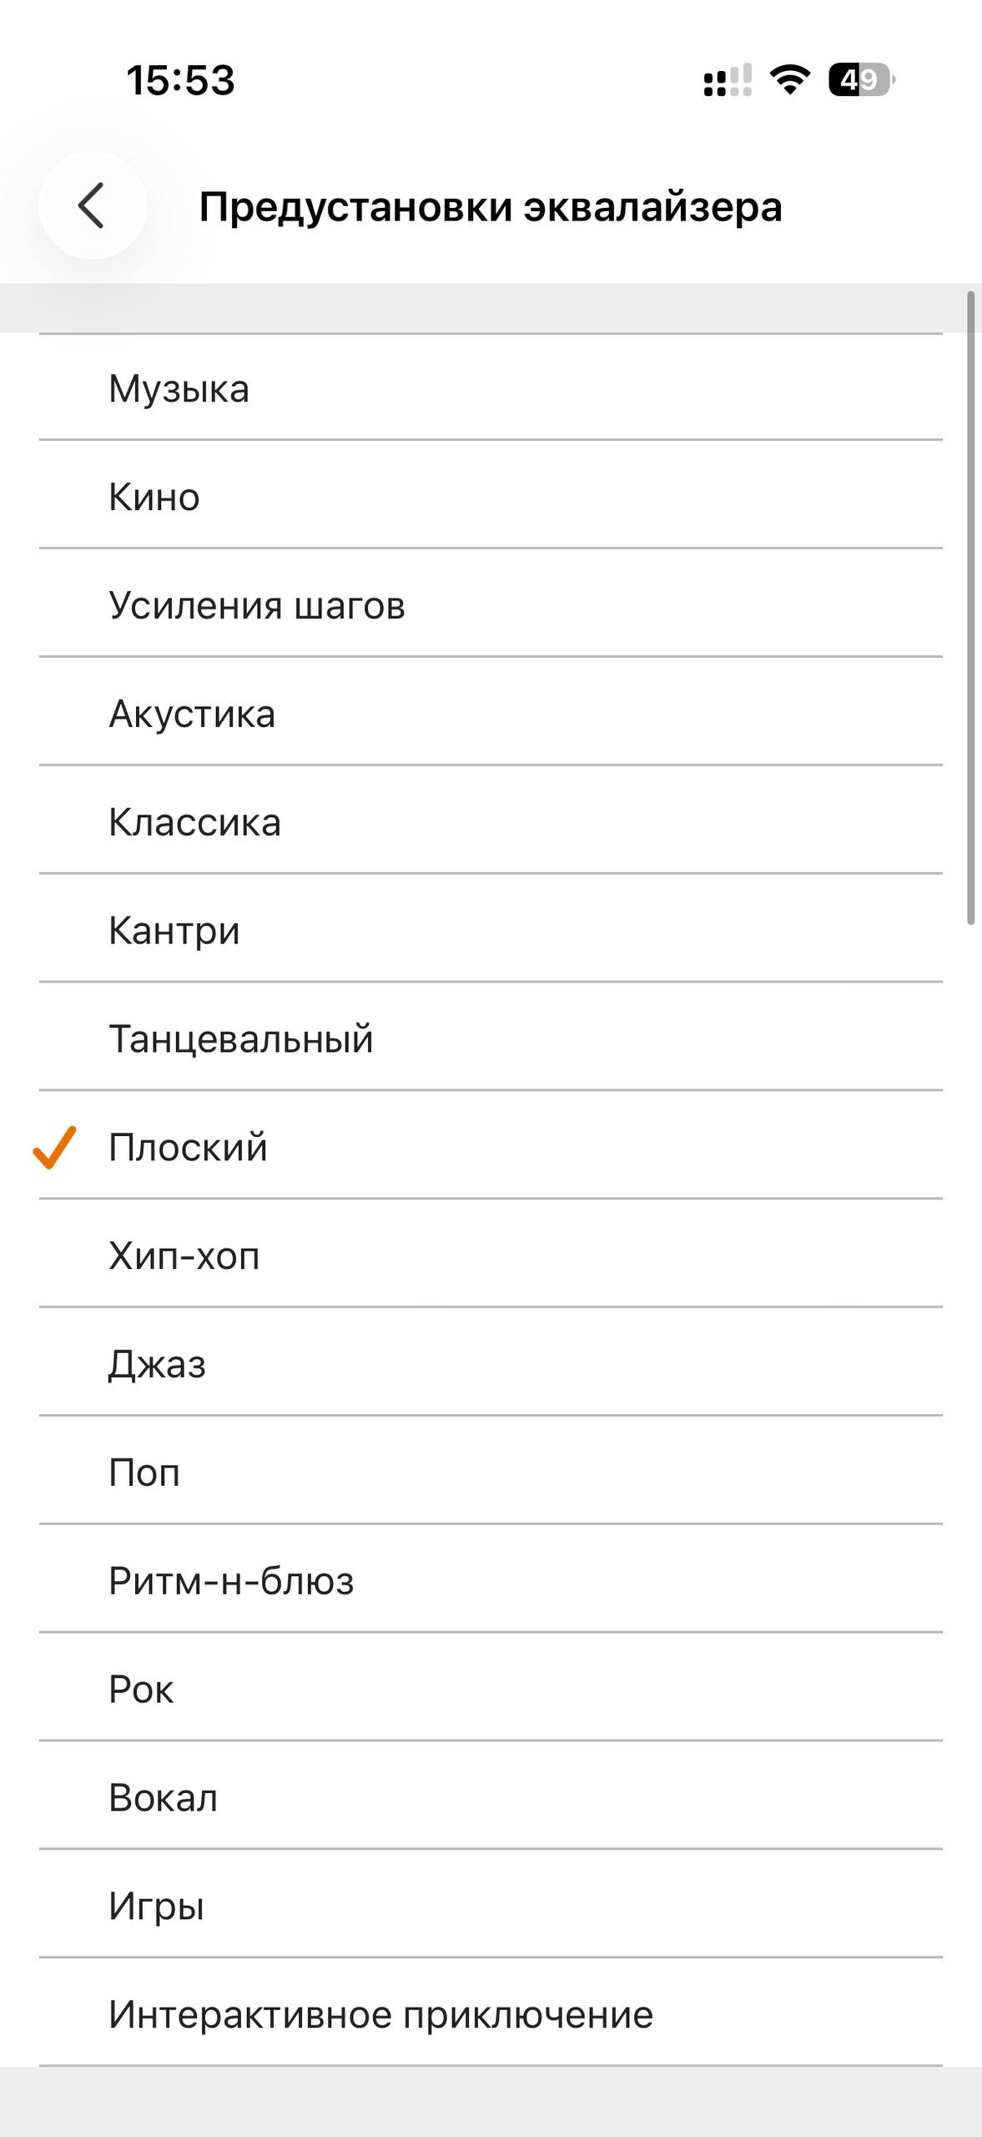Image resolution: width=982 pixels, height=2137 pixels.
Task: Tap the back arrow button
Action: click(92, 205)
